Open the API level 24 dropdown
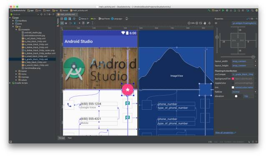This screenshot has width=267, height=156. pos(93,19)
